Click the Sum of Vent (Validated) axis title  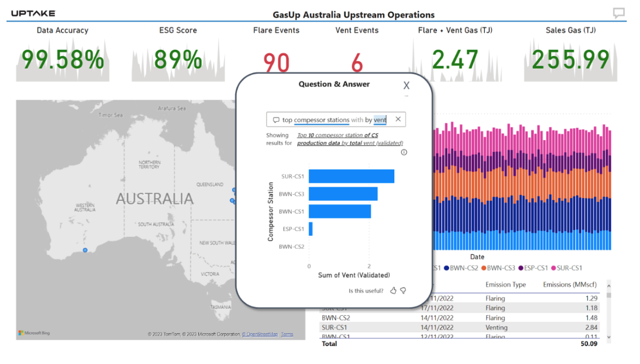(x=354, y=275)
